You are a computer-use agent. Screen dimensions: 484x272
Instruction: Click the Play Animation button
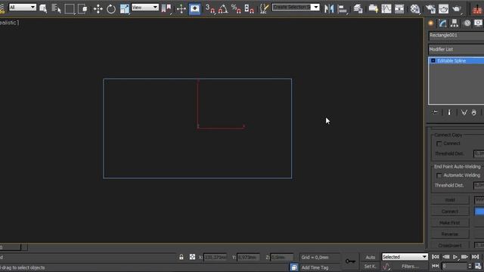tap(455, 257)
